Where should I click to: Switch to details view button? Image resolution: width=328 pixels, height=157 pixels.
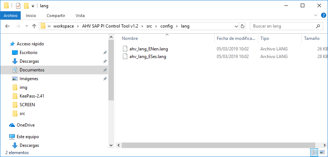tap(313, 152)
